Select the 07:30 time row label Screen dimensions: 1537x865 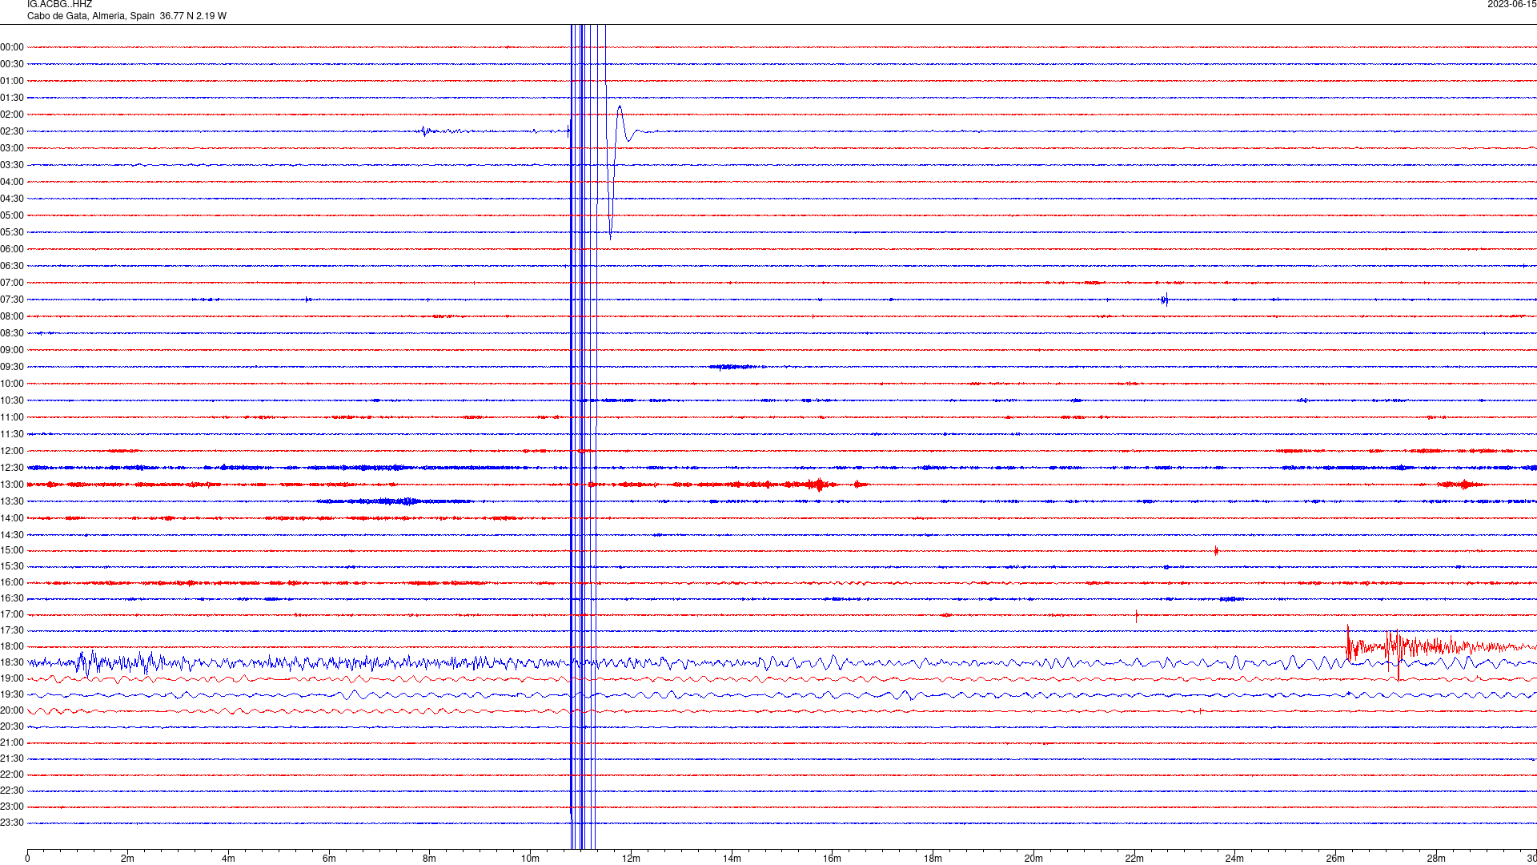tap(12, 300)
